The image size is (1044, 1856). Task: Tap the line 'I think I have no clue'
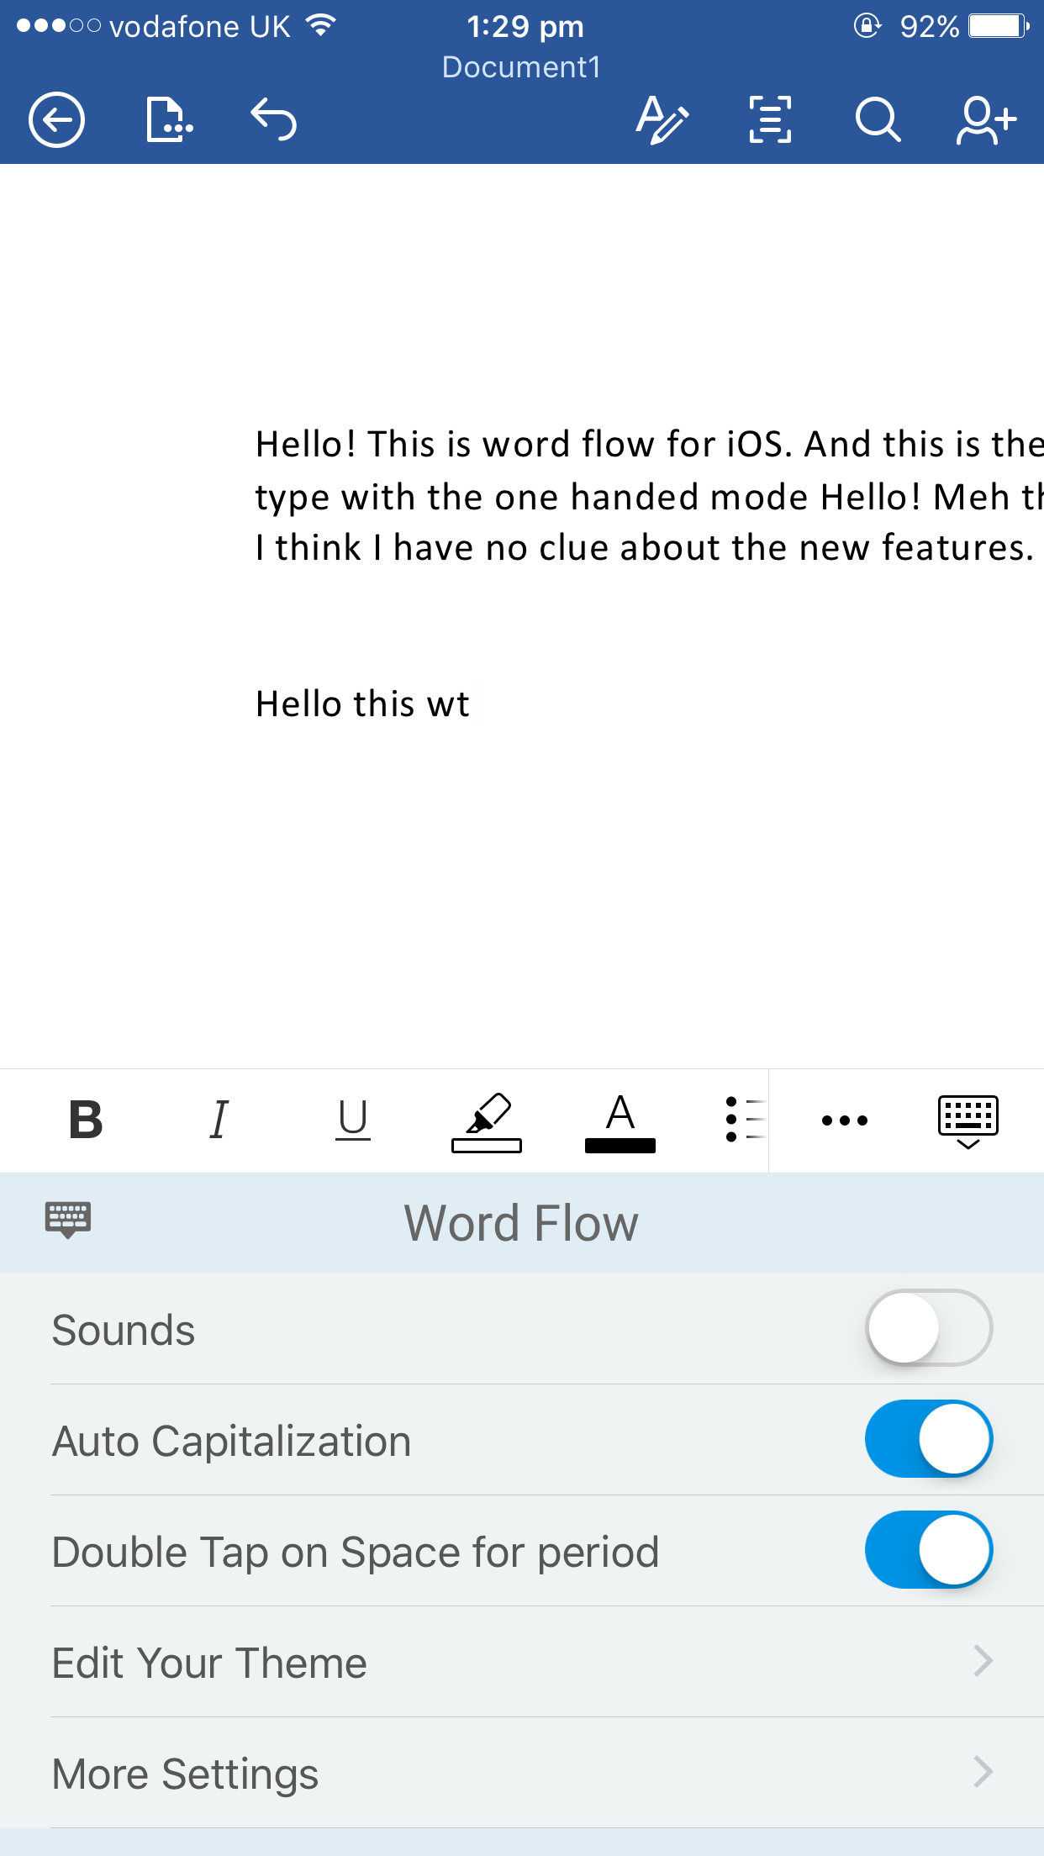tap(645, 548)
